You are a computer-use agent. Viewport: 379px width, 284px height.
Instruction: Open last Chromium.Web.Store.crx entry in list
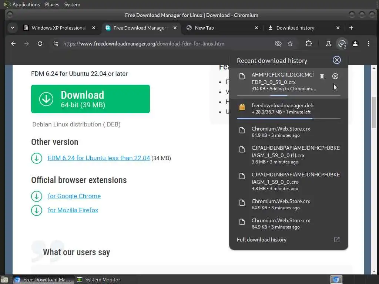coord(289,223)
